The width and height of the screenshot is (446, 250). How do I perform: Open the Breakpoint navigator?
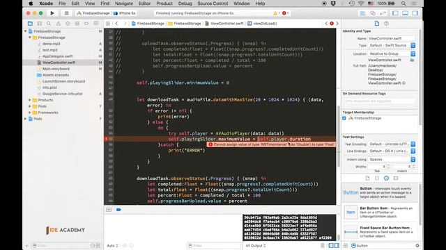[86, 24]
